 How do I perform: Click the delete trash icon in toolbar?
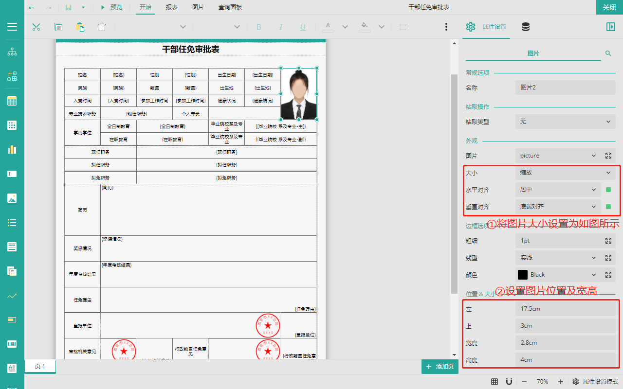pyautogui.click(x=102, y=27)
